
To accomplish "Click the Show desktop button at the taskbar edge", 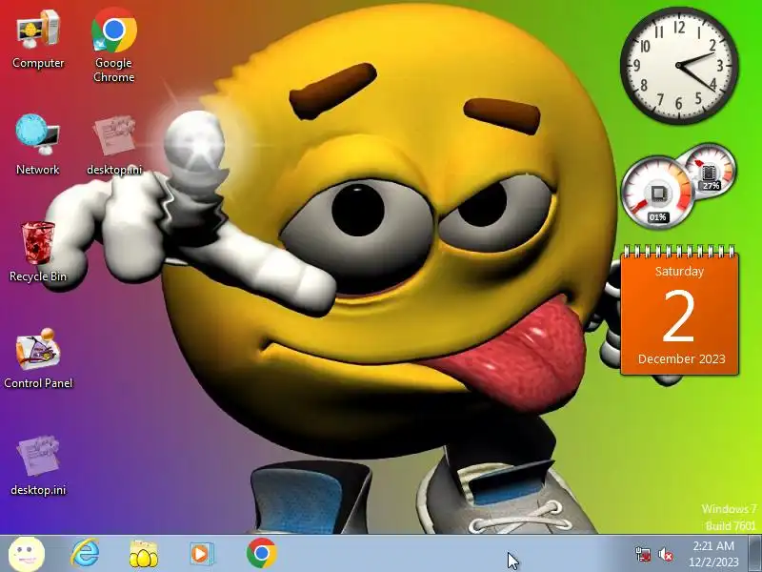I will tap(755, 554).
